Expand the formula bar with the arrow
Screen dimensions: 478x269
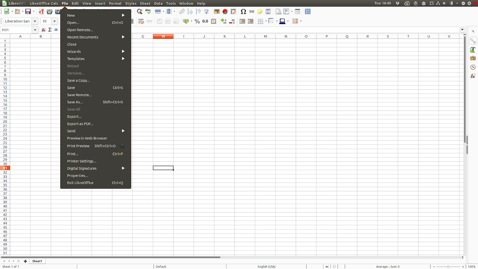pyautogui.click(x=462, y=30)
